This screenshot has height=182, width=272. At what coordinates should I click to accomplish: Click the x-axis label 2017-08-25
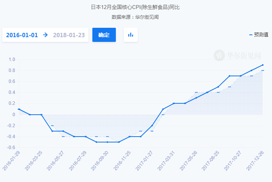pos(211,160)
